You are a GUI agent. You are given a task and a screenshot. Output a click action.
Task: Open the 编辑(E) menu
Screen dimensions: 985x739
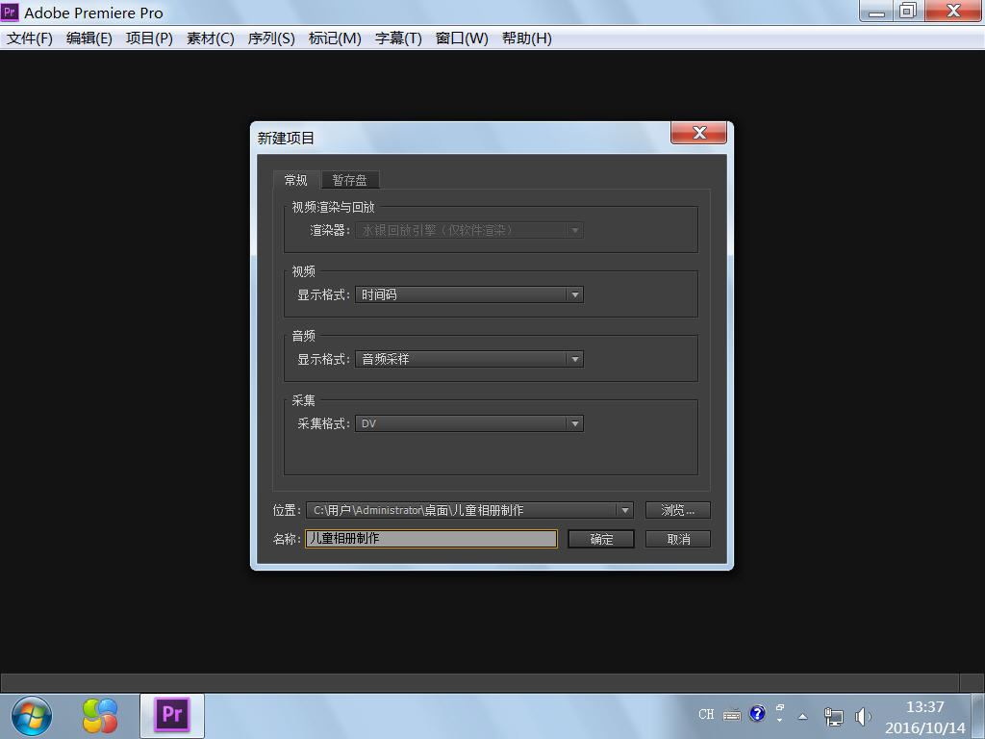pyautogui.click(x=89, y=38)
